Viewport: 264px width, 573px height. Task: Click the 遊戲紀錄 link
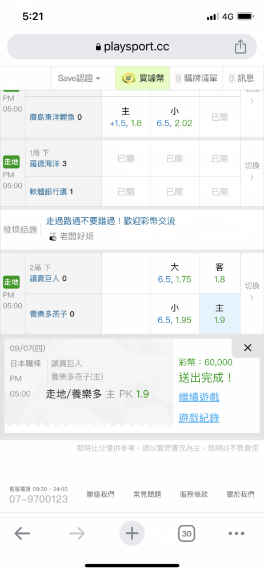[x=199, y=417]
